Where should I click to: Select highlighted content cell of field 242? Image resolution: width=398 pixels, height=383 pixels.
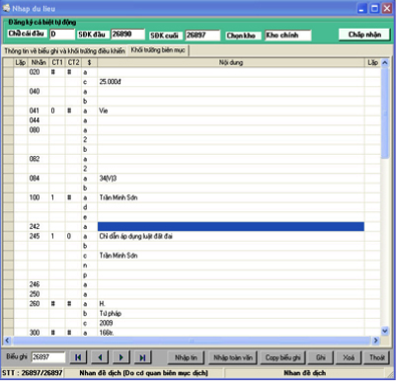tap(231, 226)
